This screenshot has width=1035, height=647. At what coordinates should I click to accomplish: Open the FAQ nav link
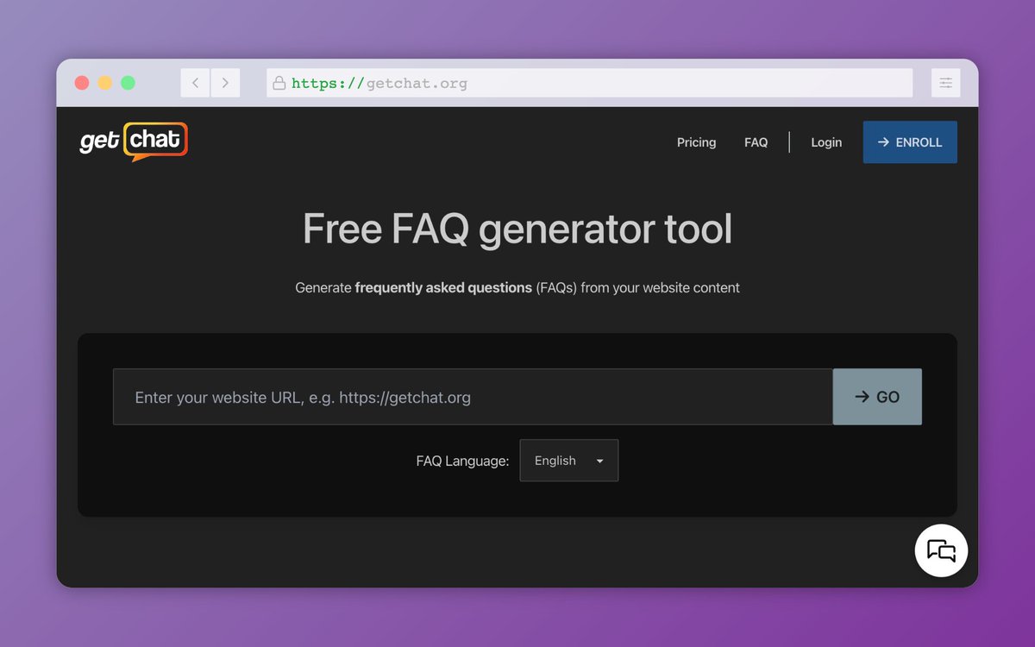(756, 142)
